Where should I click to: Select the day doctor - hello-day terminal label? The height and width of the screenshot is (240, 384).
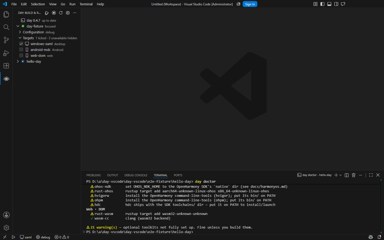(314, 175)
